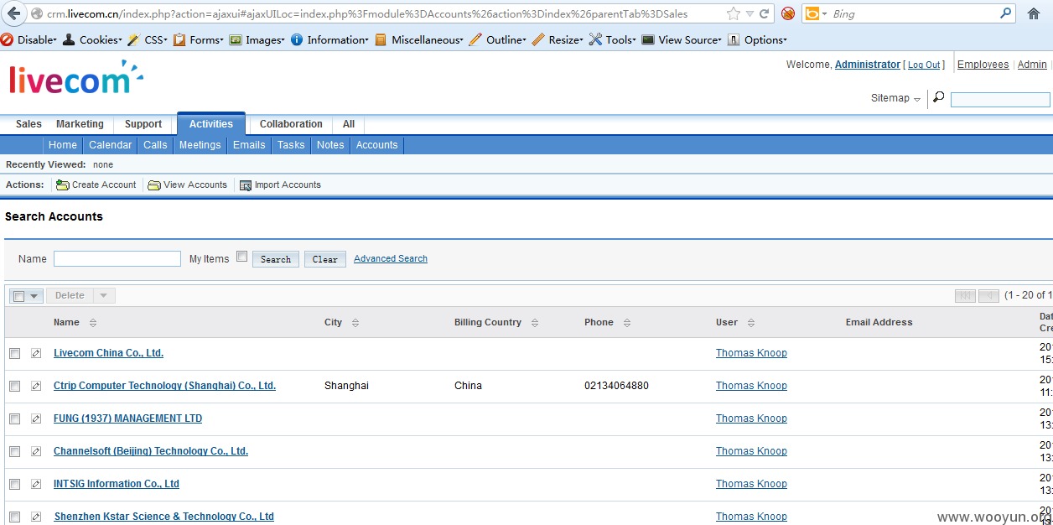Tick the select-all checkbox above the list
This screenshot has width=1053, height=525.
19,296
